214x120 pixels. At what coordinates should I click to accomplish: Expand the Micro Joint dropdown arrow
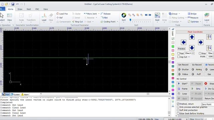tap(99, 14)
